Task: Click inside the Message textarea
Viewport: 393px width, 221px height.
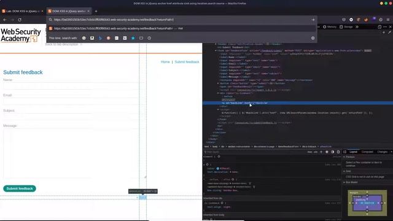Action: click(x=75, y=153)
